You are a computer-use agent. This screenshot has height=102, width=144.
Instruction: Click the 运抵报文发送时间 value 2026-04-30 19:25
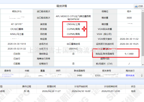click(129, 44)
